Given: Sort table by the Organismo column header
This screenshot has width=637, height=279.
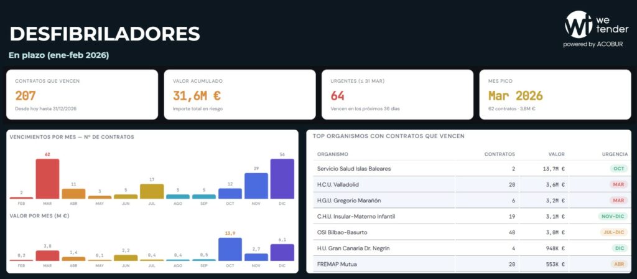Looking at the screenshot, I should pyautogui.click(x=333, y=154).
